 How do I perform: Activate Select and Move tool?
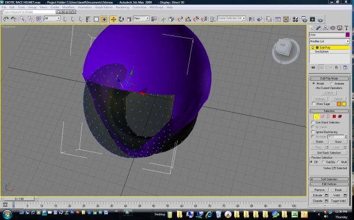113,19
